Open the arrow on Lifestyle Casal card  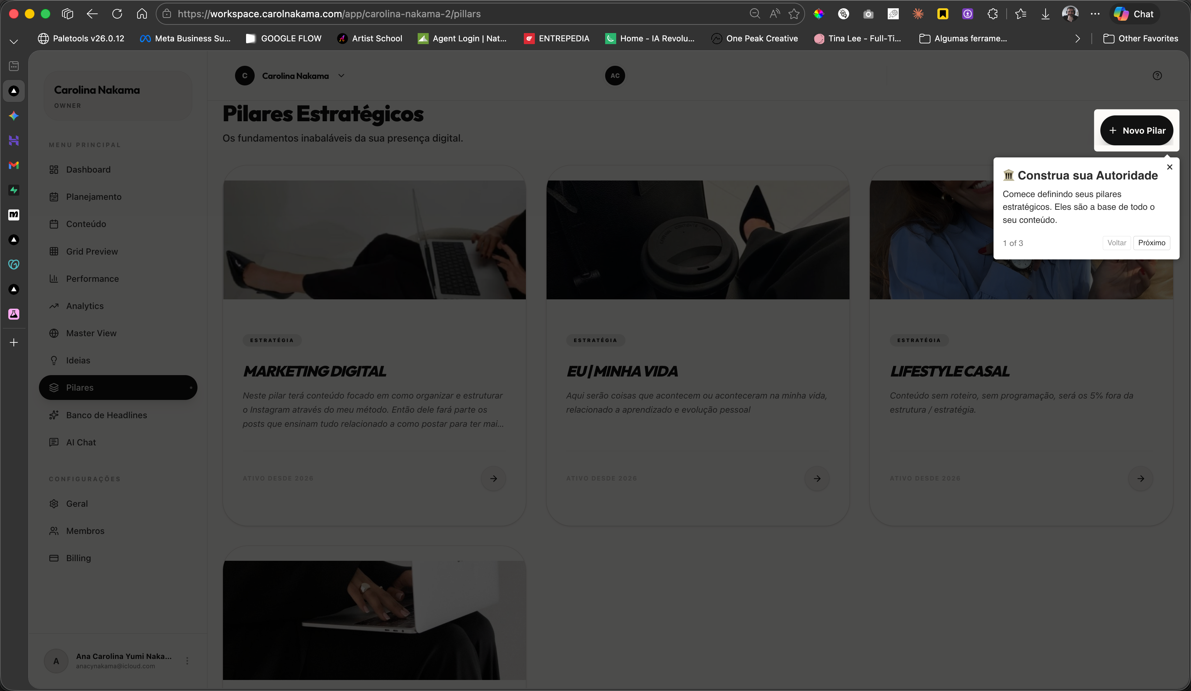click(x=1140, y=478)
